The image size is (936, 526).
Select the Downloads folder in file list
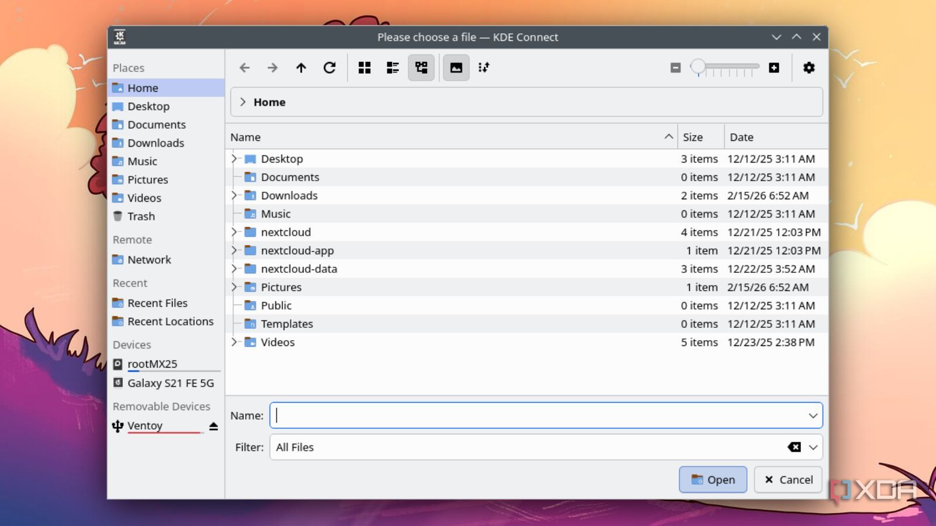[x=526, y=196]
